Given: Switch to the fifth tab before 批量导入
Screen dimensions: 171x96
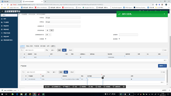Looking at the screenshot, I should (x=48, y=46).
